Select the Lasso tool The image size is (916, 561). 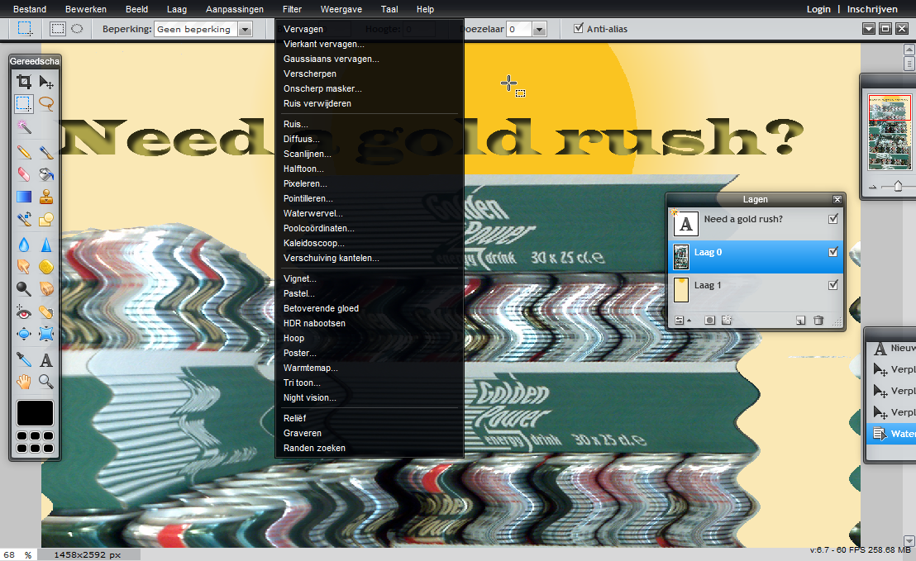pos(46,103)
